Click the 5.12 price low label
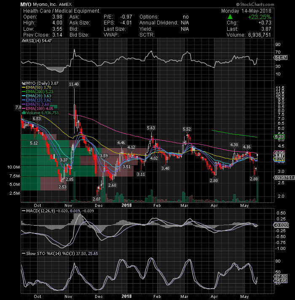 coord(34,143)
